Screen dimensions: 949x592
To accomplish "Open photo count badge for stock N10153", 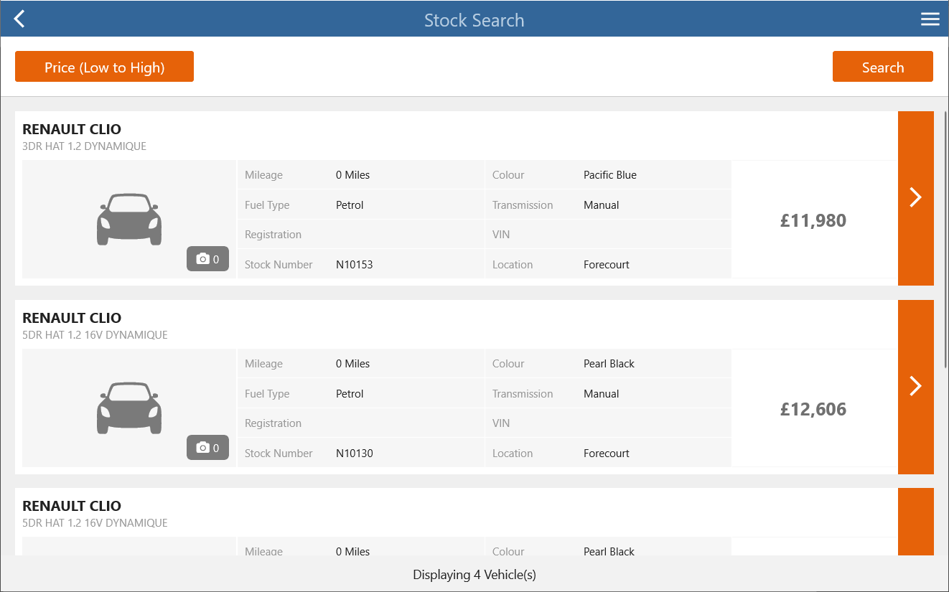I will [x=207, y=259].
